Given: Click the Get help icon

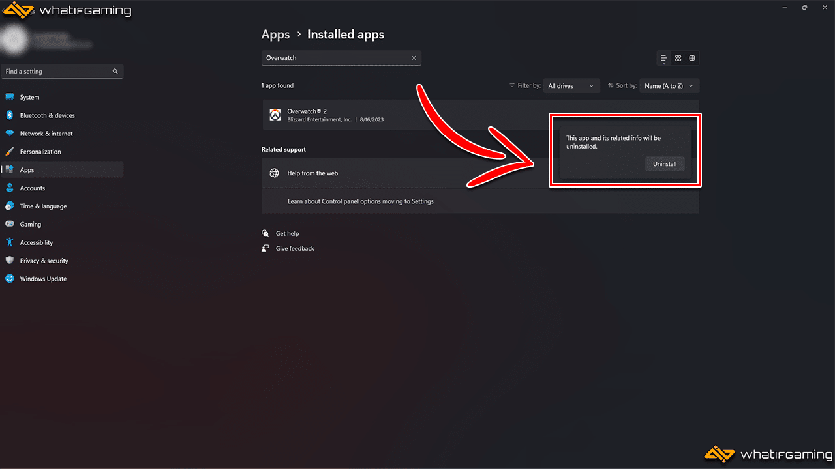Looking at the screenshot, I should (x=266, y=233).
